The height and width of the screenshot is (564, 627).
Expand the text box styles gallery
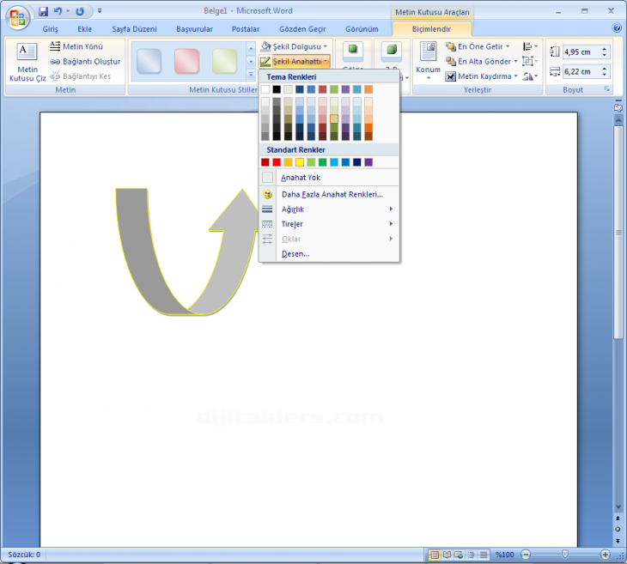[x=251, y=75]
